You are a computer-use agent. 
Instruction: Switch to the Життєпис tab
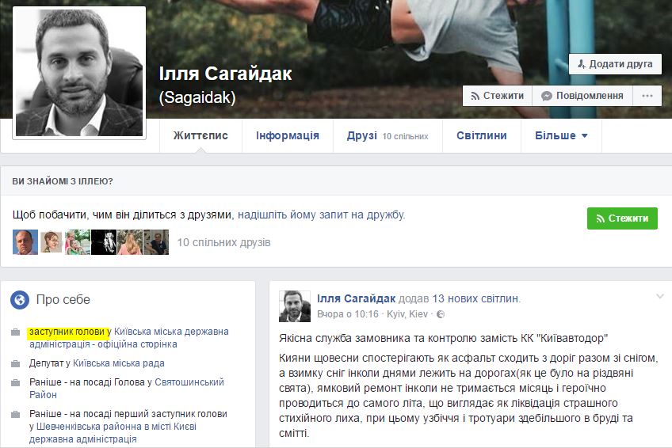click(200, 135)
